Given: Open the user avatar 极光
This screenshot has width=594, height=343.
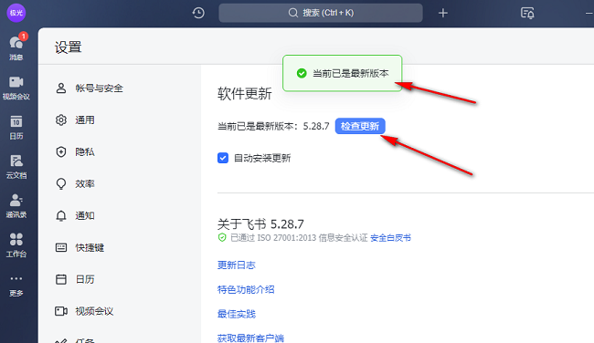Looking at the screenshot, I should [16, 13].
